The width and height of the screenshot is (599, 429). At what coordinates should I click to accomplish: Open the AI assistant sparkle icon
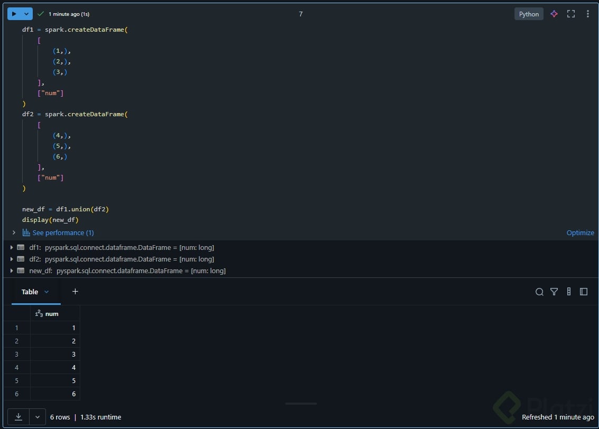pos(554,14)
